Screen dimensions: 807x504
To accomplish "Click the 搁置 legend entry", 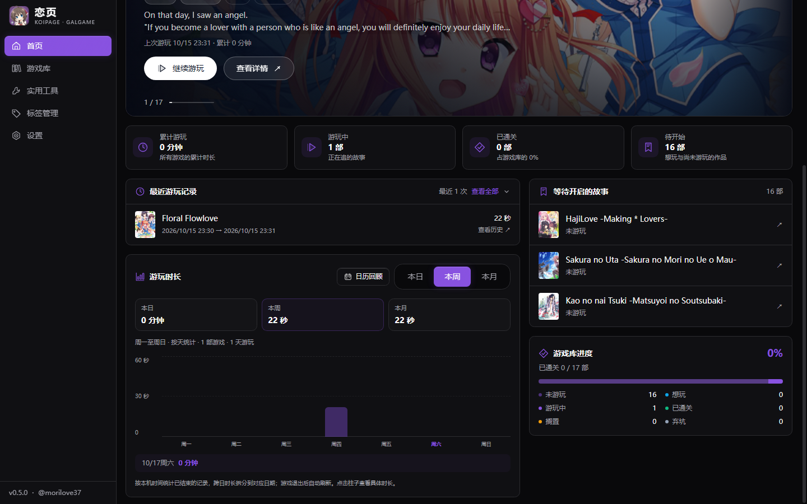I will click(x=597, y=422).
